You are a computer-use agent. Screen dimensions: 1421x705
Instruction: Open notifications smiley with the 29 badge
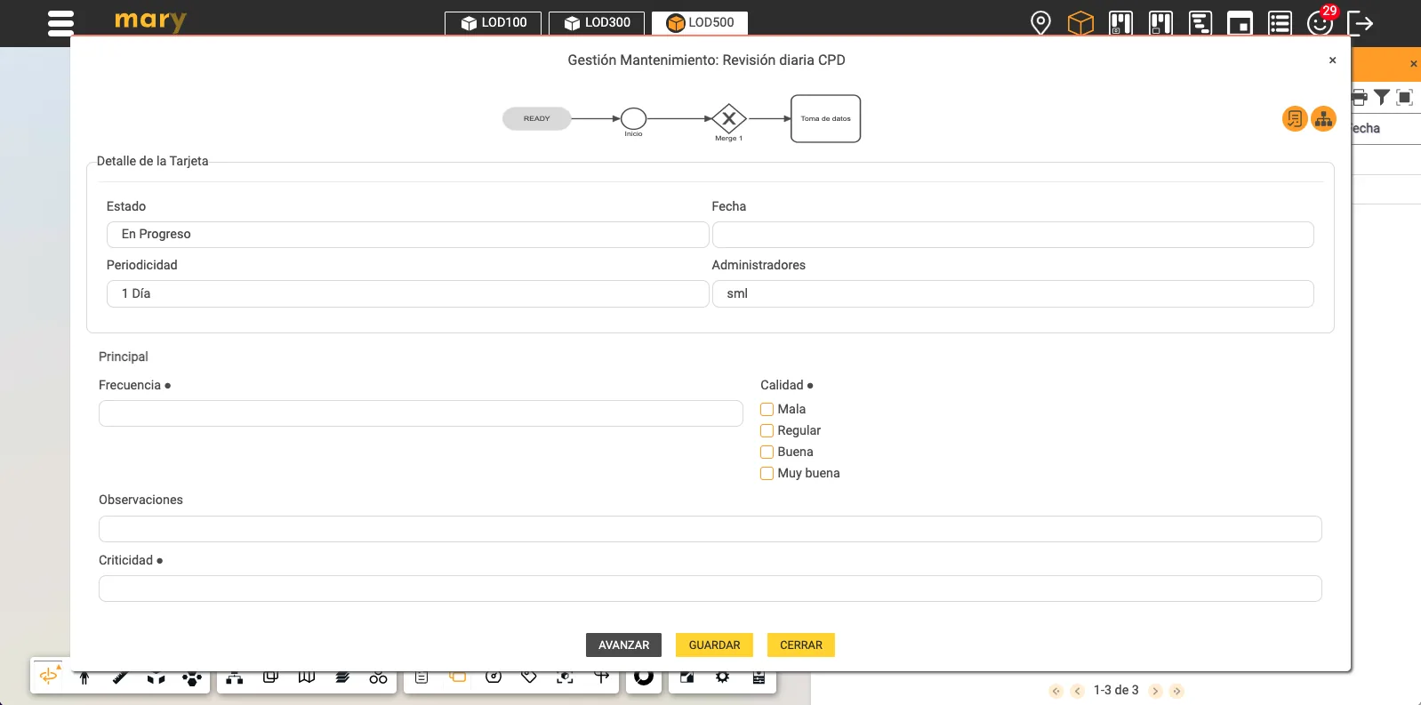pos(1321,21)
